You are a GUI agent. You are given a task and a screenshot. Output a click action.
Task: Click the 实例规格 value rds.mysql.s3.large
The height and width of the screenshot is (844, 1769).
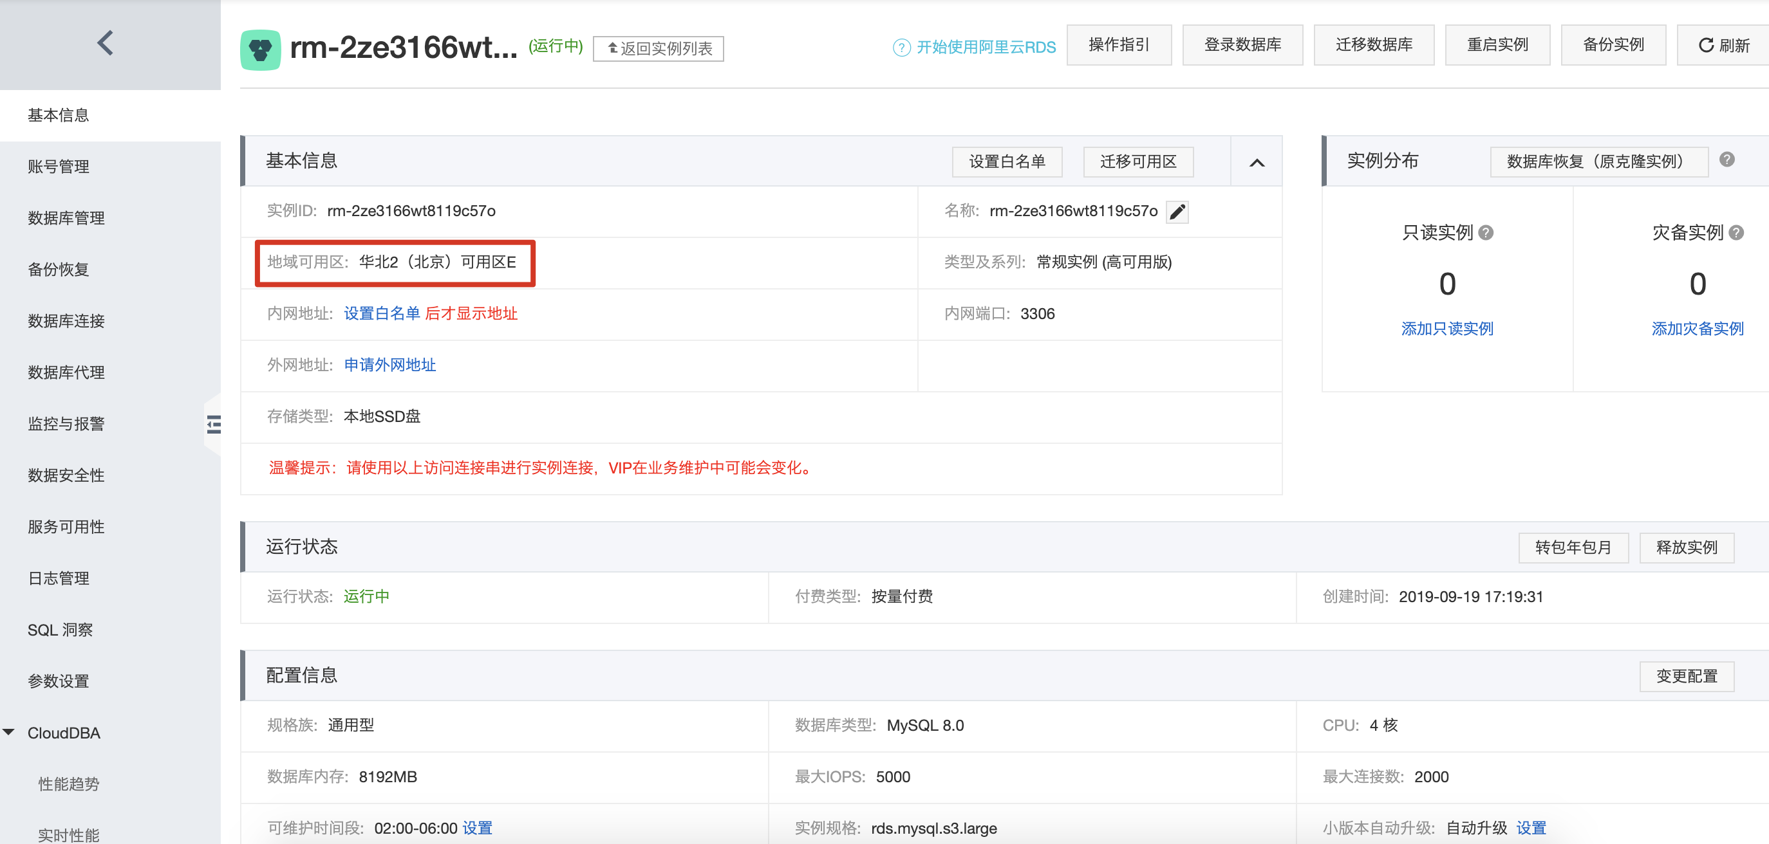pyautogui.click(x=934, y=828)
